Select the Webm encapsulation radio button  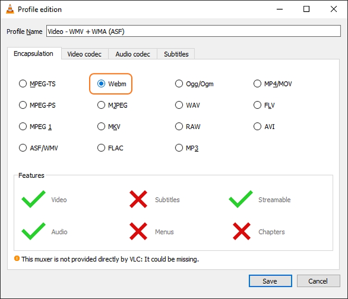(x=112, y=84)
